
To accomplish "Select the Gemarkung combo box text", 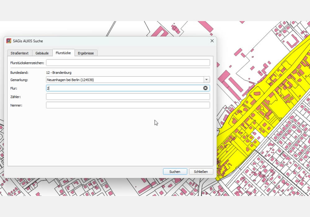I will pyautogui.click(x=70, y=80).
